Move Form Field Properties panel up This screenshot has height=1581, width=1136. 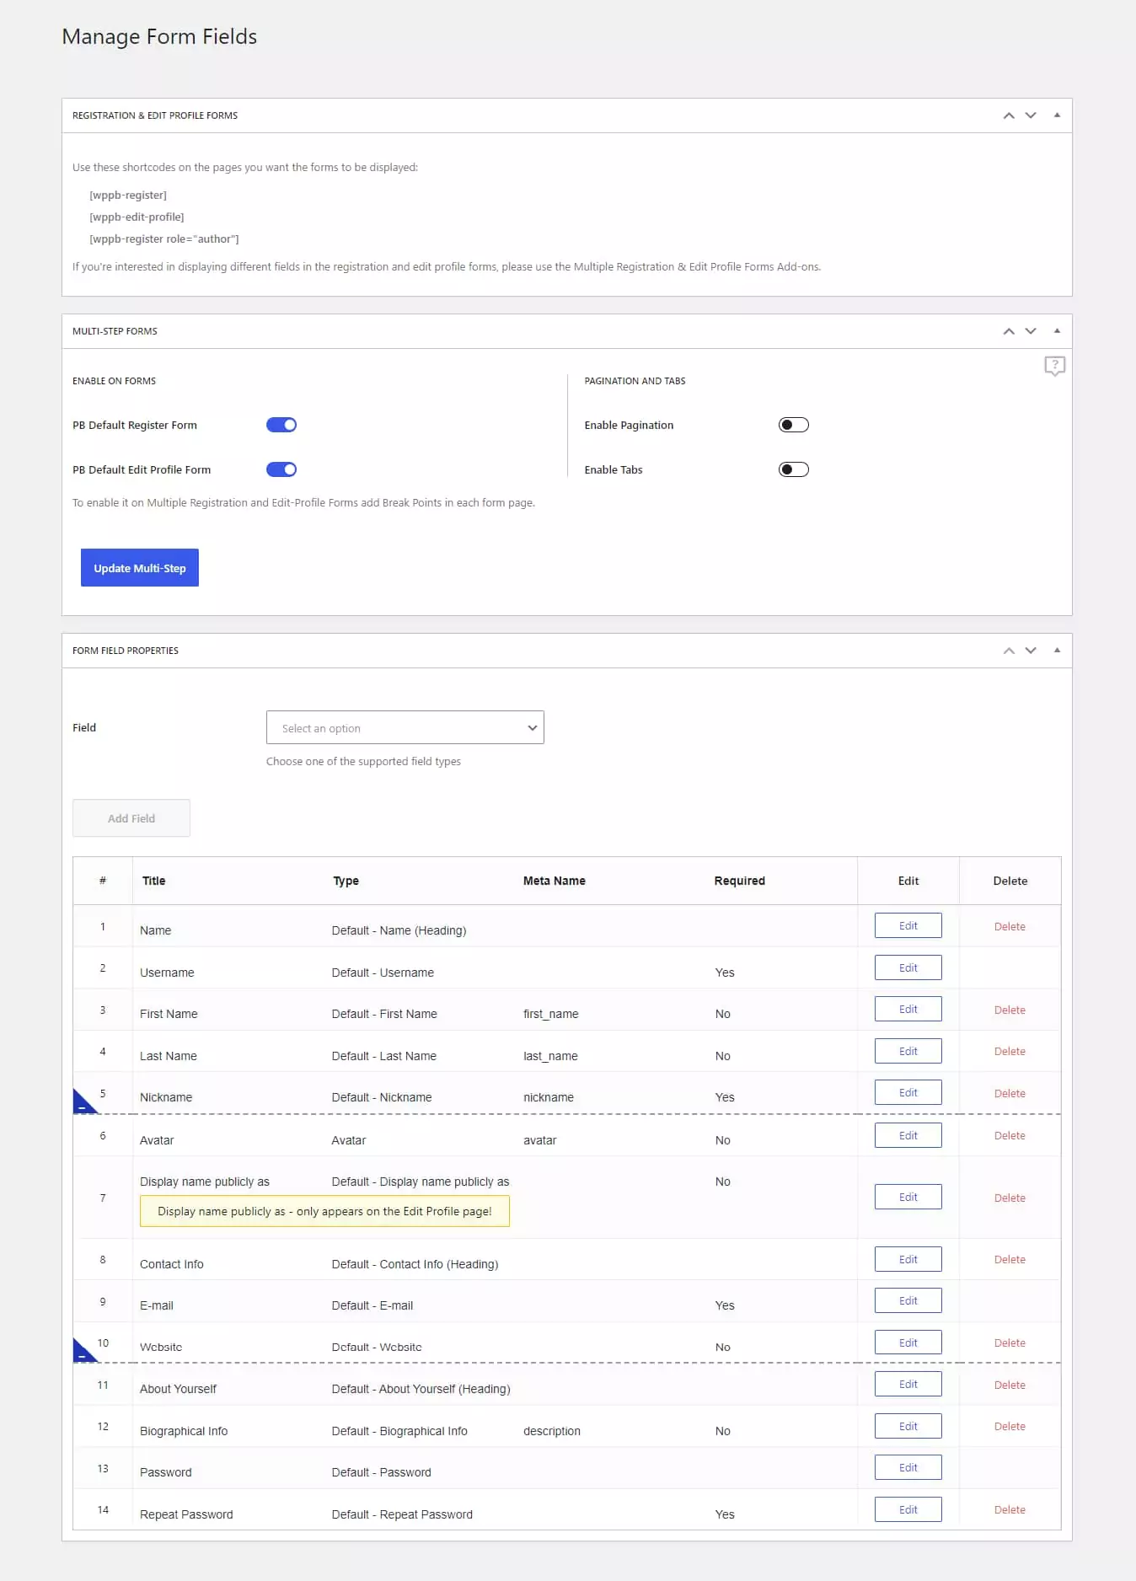click(x=1008, y=651)
